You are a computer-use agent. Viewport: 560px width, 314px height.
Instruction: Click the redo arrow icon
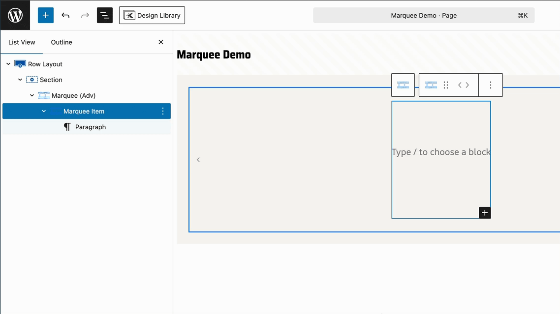(x=85, y=15)
